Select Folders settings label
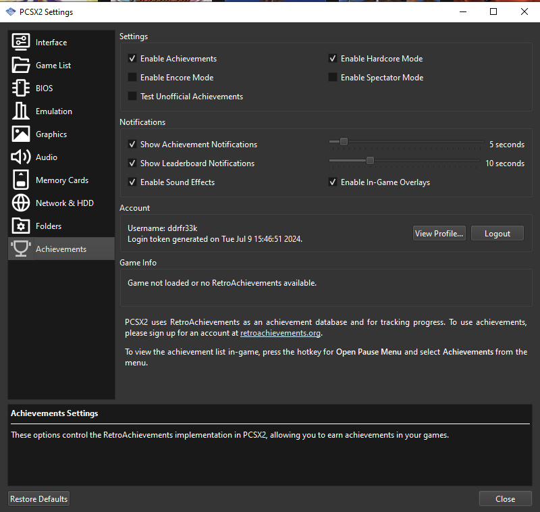The image size is (540, 512). point(49,226)
